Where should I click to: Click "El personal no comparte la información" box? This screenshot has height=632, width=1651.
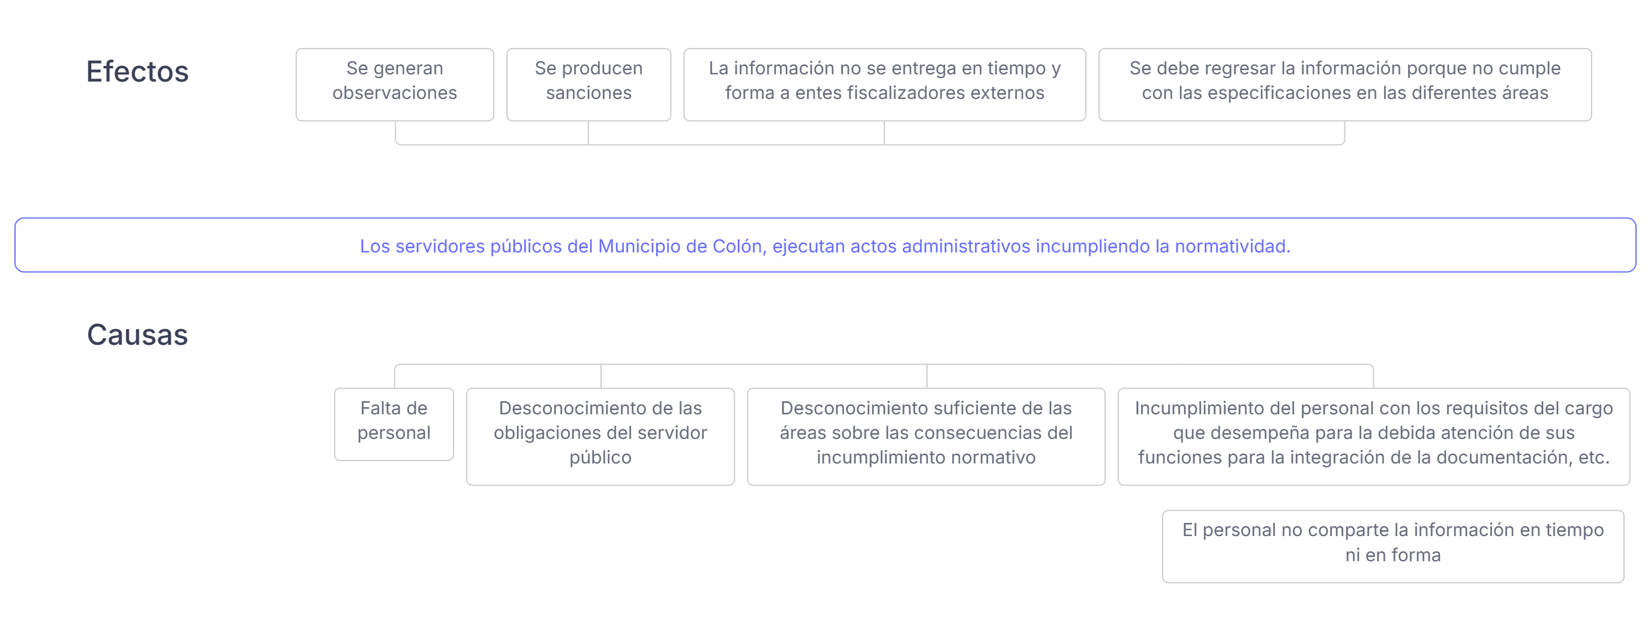(1392, 546)
